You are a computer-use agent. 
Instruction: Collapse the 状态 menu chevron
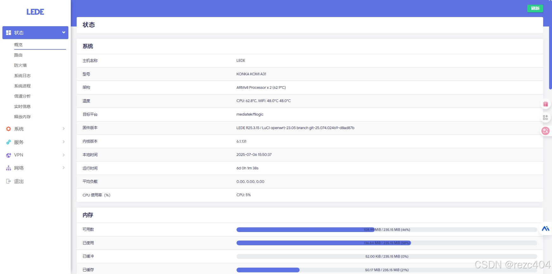click(x=64, y=33)
